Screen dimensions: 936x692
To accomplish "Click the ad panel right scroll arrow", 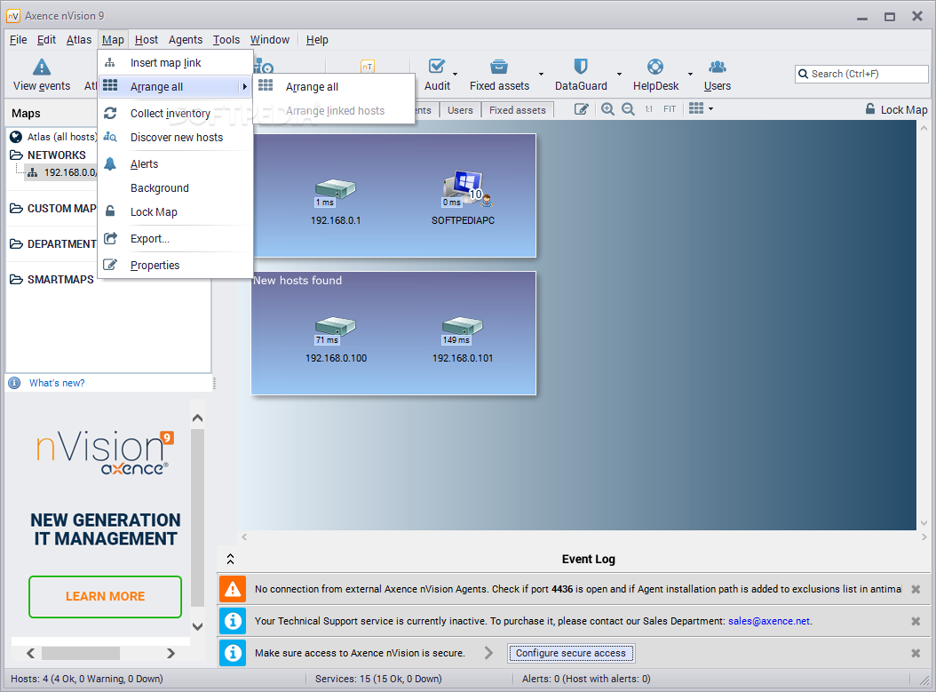I will (171, 653).
